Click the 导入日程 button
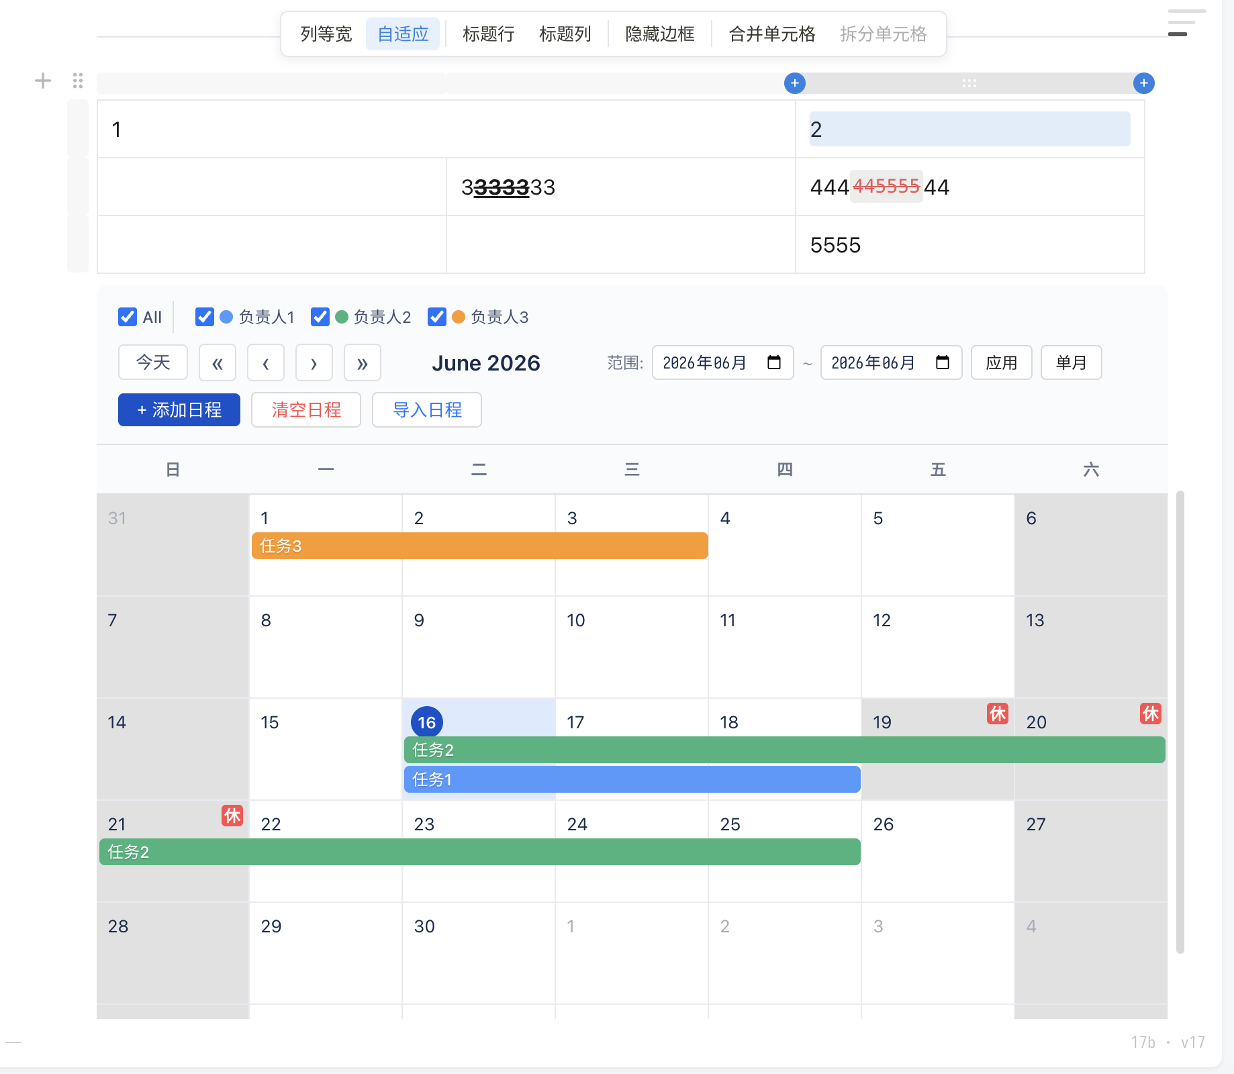The height and width of the screenshot is (1074, 1234). [x=427, y=409]
